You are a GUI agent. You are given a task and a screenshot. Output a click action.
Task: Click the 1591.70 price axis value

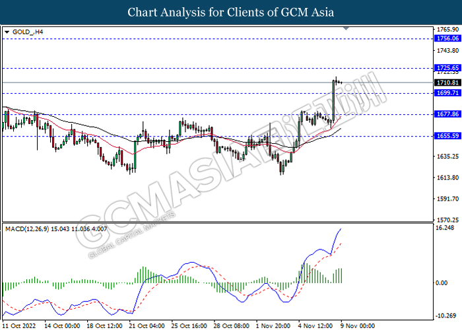[447, 199]
